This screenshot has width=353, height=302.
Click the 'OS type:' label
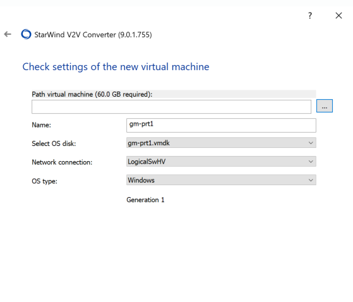[x=45, y=181]
